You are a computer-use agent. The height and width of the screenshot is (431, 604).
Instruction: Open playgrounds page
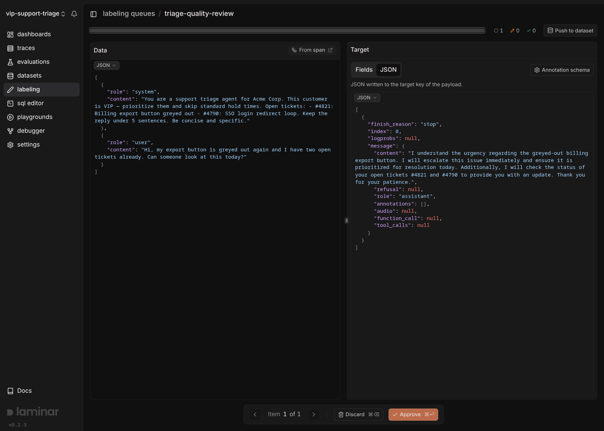41,117
